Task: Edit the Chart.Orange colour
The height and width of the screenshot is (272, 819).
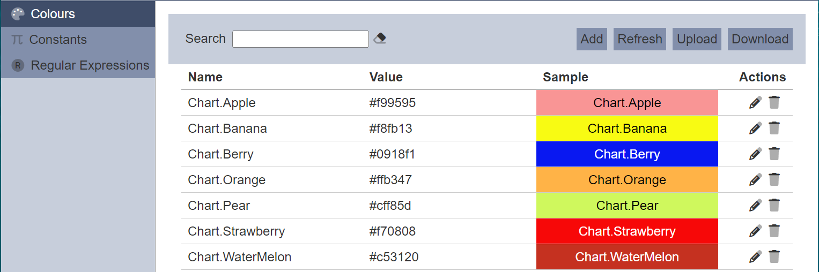Action: (x=755, y=180)
